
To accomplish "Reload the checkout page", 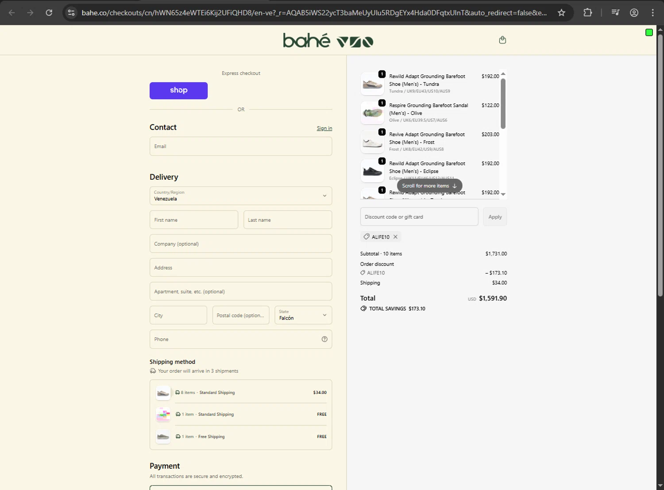I will (x=49, y=12).
